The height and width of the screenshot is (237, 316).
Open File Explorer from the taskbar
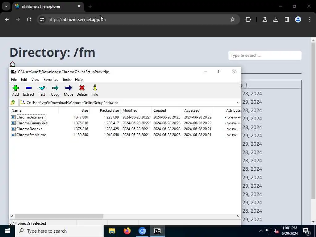(x=112, y=231)
